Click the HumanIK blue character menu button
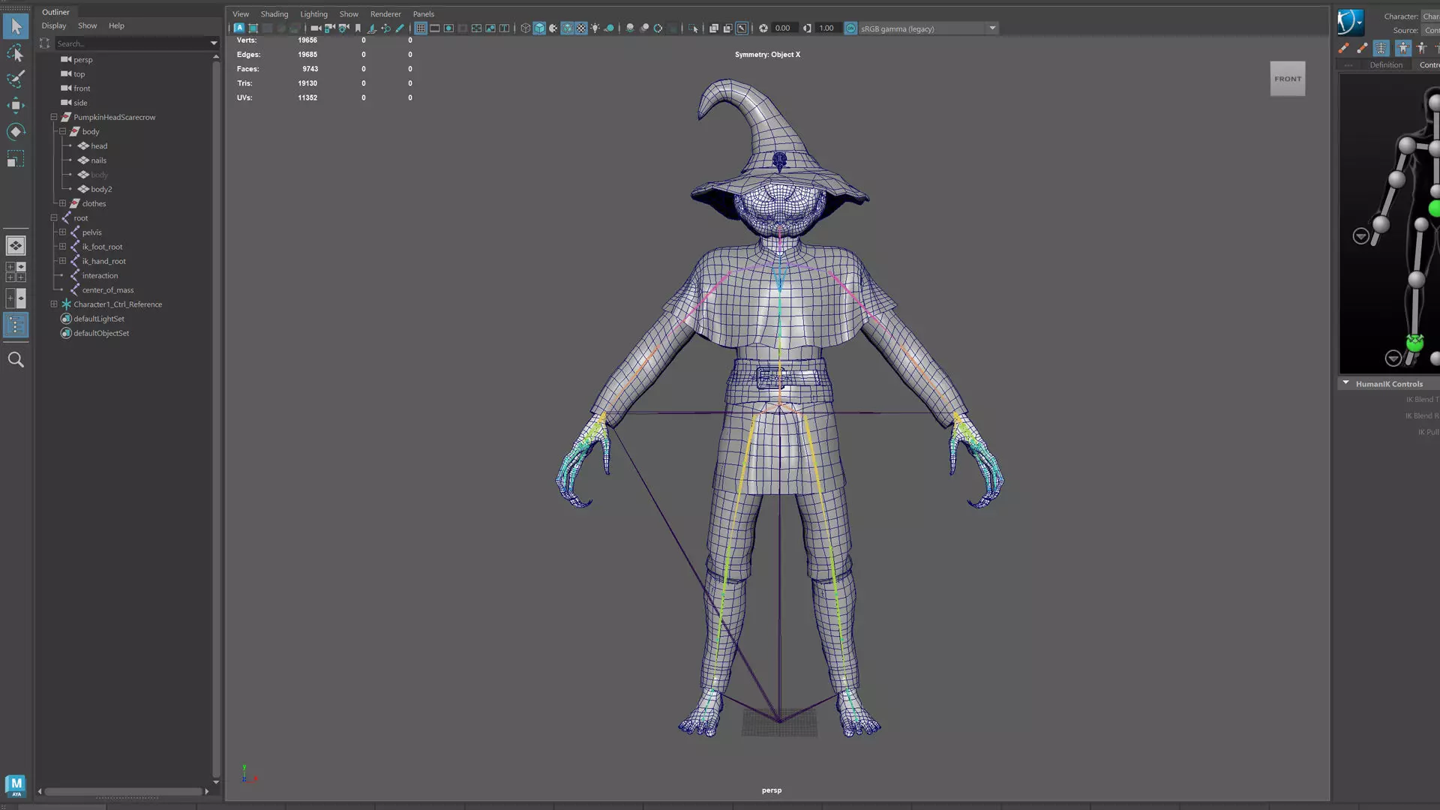 pos(1350,22)
